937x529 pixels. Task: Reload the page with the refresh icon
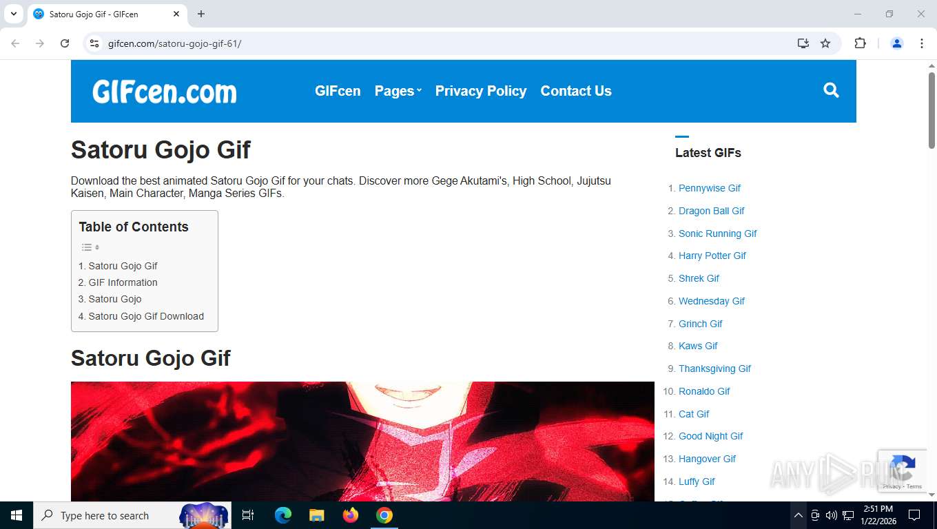coord(65,43)
